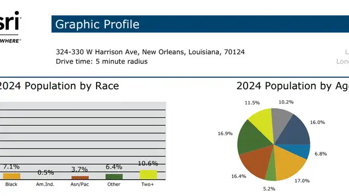Click the Two+ yellow bar

(148, 175)
